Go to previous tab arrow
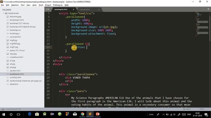Viewport: 211px width, 118px height. click(47, 9)
